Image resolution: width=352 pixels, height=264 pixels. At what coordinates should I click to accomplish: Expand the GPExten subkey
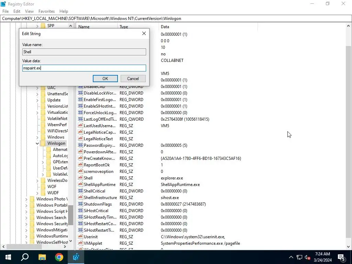(x=43, y=162)
